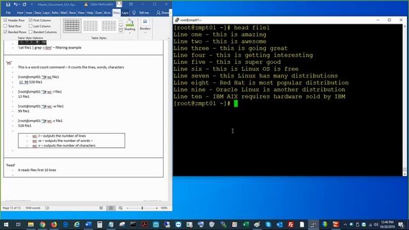Select the first Table Grid style thumbnail

click(72, 26)
